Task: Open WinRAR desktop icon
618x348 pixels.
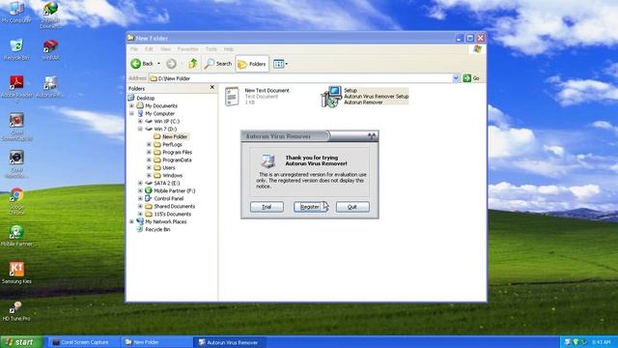Action: coord(50,49)
